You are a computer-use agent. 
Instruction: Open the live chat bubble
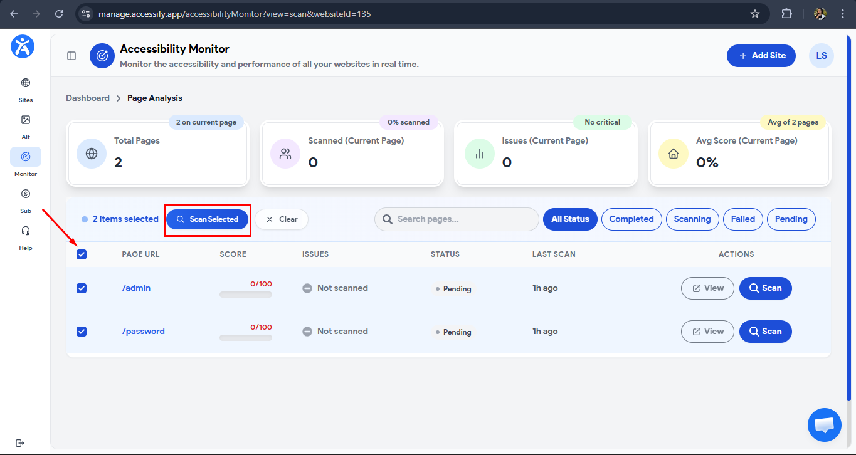(824, 425)
